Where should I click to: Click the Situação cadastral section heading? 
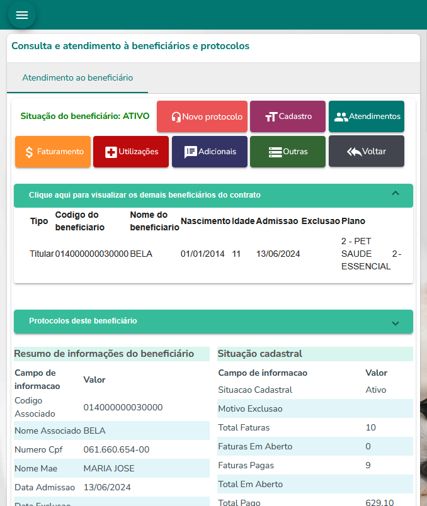coord(260,354)
